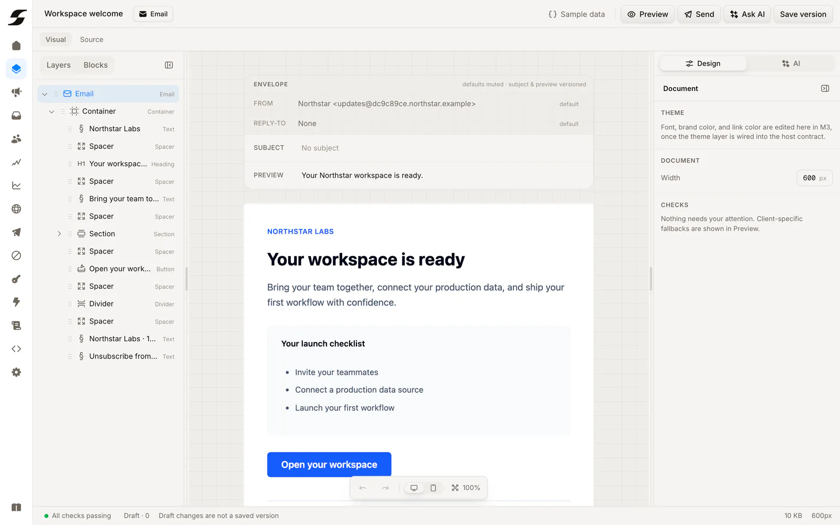Click the FROM row in the envelope
The image size is (840, 525).
[x=419, y=104]
